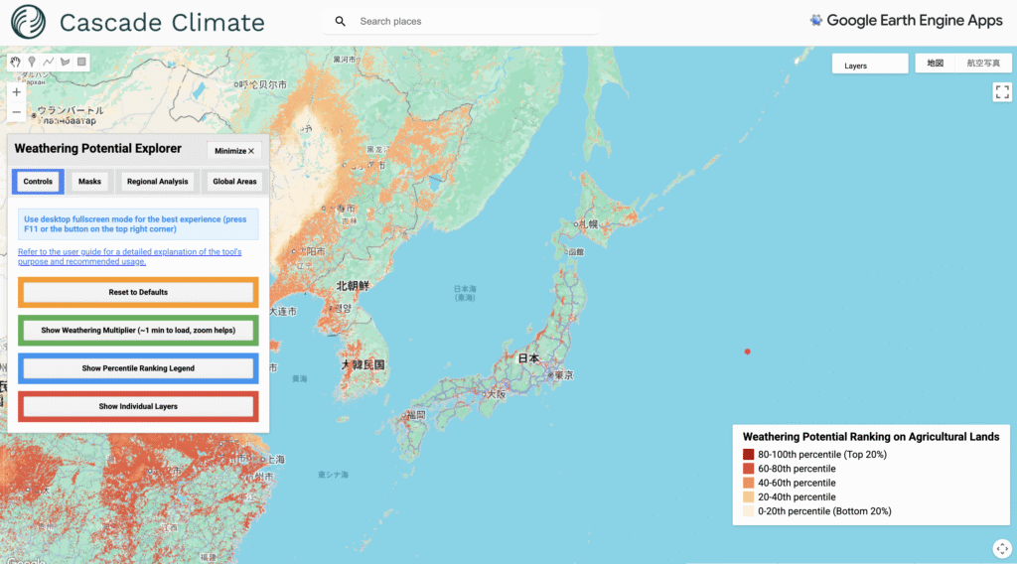Click the 60-80th percentile legend text
Viewport: 1017px width, 564px height.
click(797, 469)
